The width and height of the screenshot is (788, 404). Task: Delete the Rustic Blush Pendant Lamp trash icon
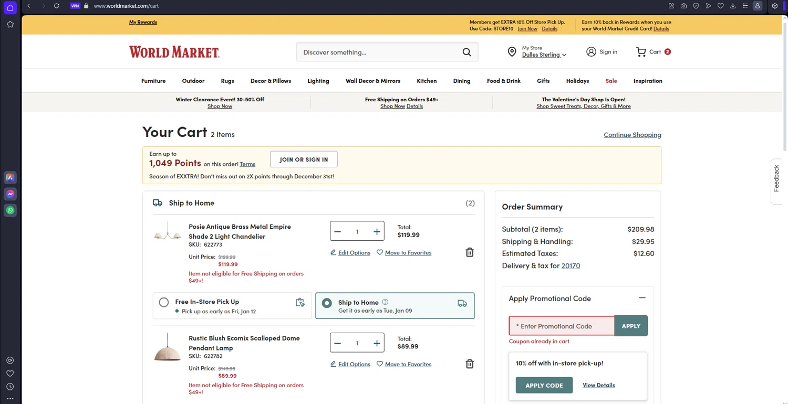470,364
